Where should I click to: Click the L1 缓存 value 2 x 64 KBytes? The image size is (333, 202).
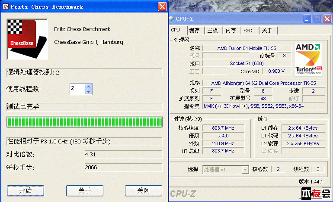303,128
